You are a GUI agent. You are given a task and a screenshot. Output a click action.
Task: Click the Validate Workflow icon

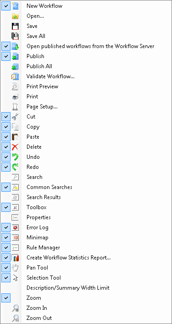tap(15, 76)
